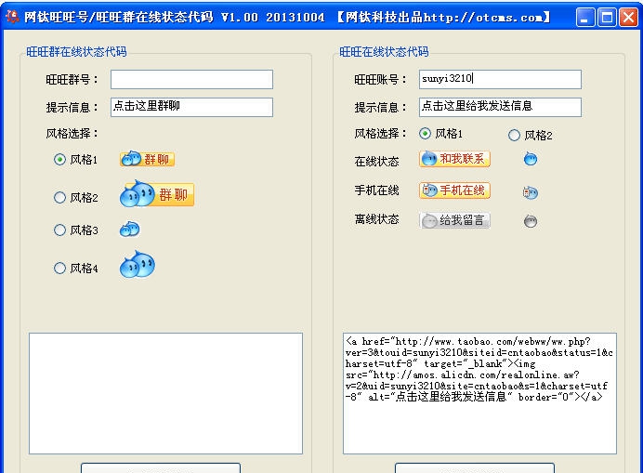Click the small gray offline Wangwang icon

click(531, 221)
